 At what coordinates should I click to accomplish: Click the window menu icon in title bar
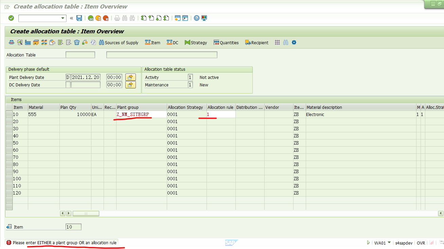[7, 6]
